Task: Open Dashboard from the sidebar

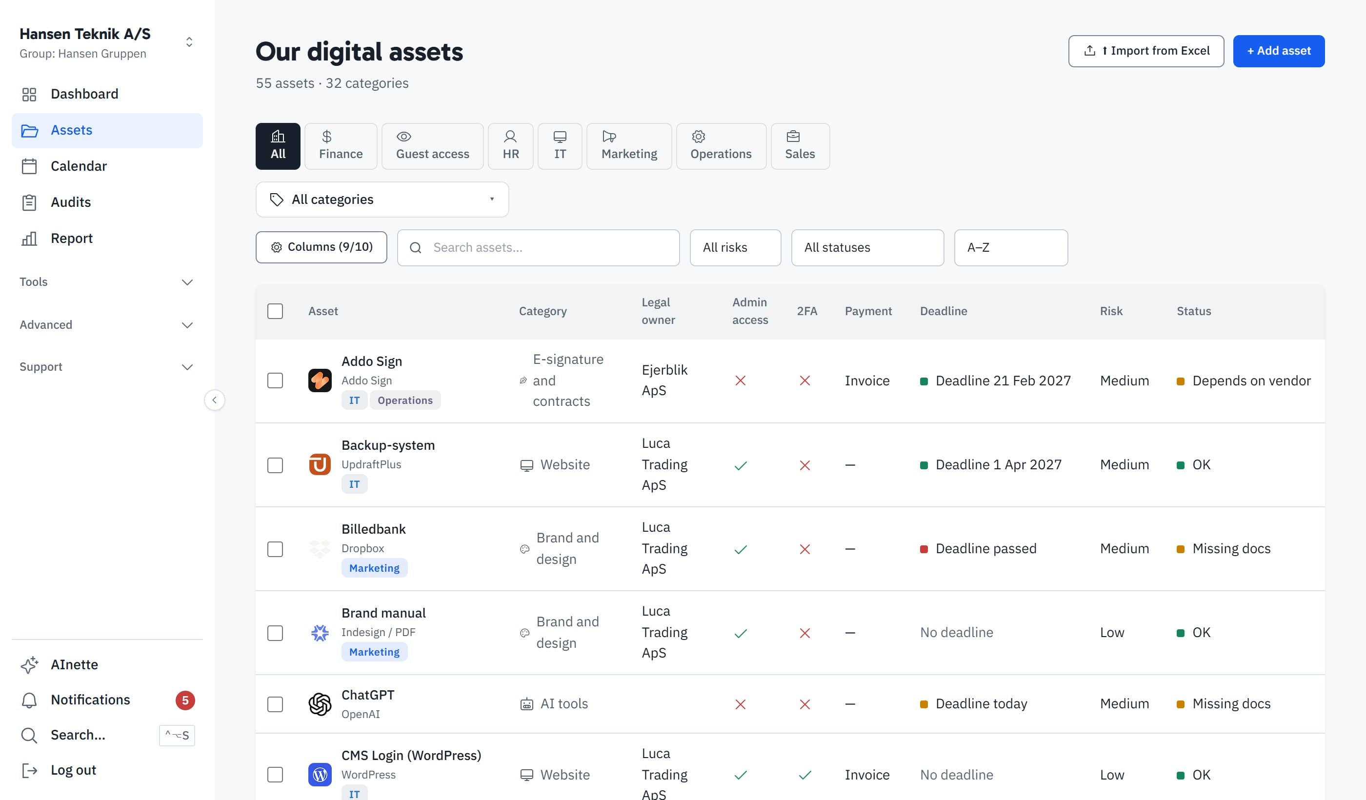Action: point(107,94)
